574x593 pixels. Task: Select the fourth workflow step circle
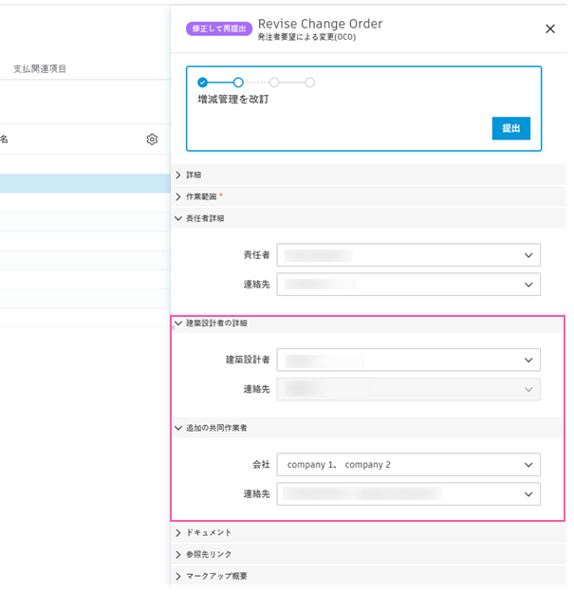point(309,82)
